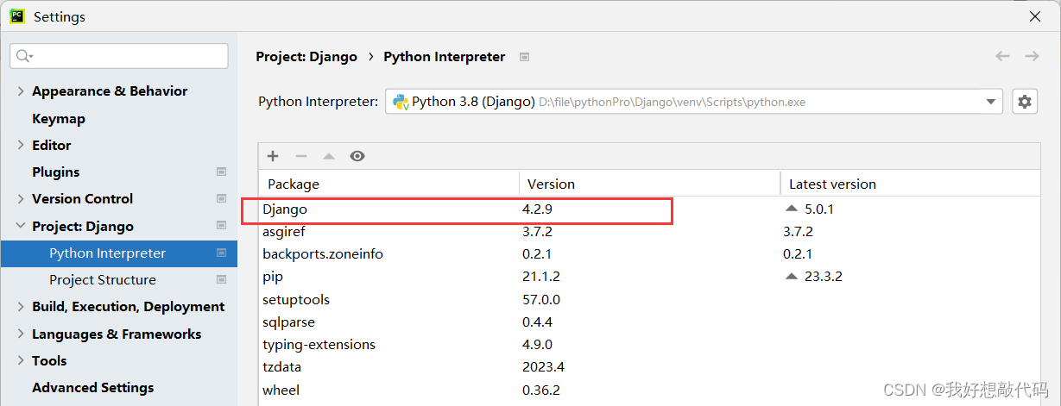This screenshot has width=1061, height=406.
Task: Select the Django package row
Action: coord(649,209)
